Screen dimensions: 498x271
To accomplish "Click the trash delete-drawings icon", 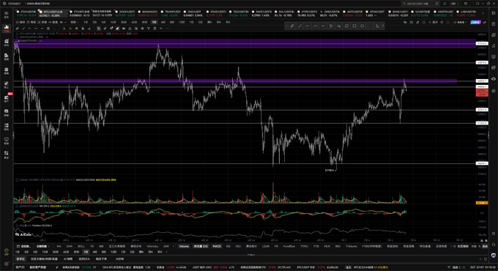I will coord(155,29).
